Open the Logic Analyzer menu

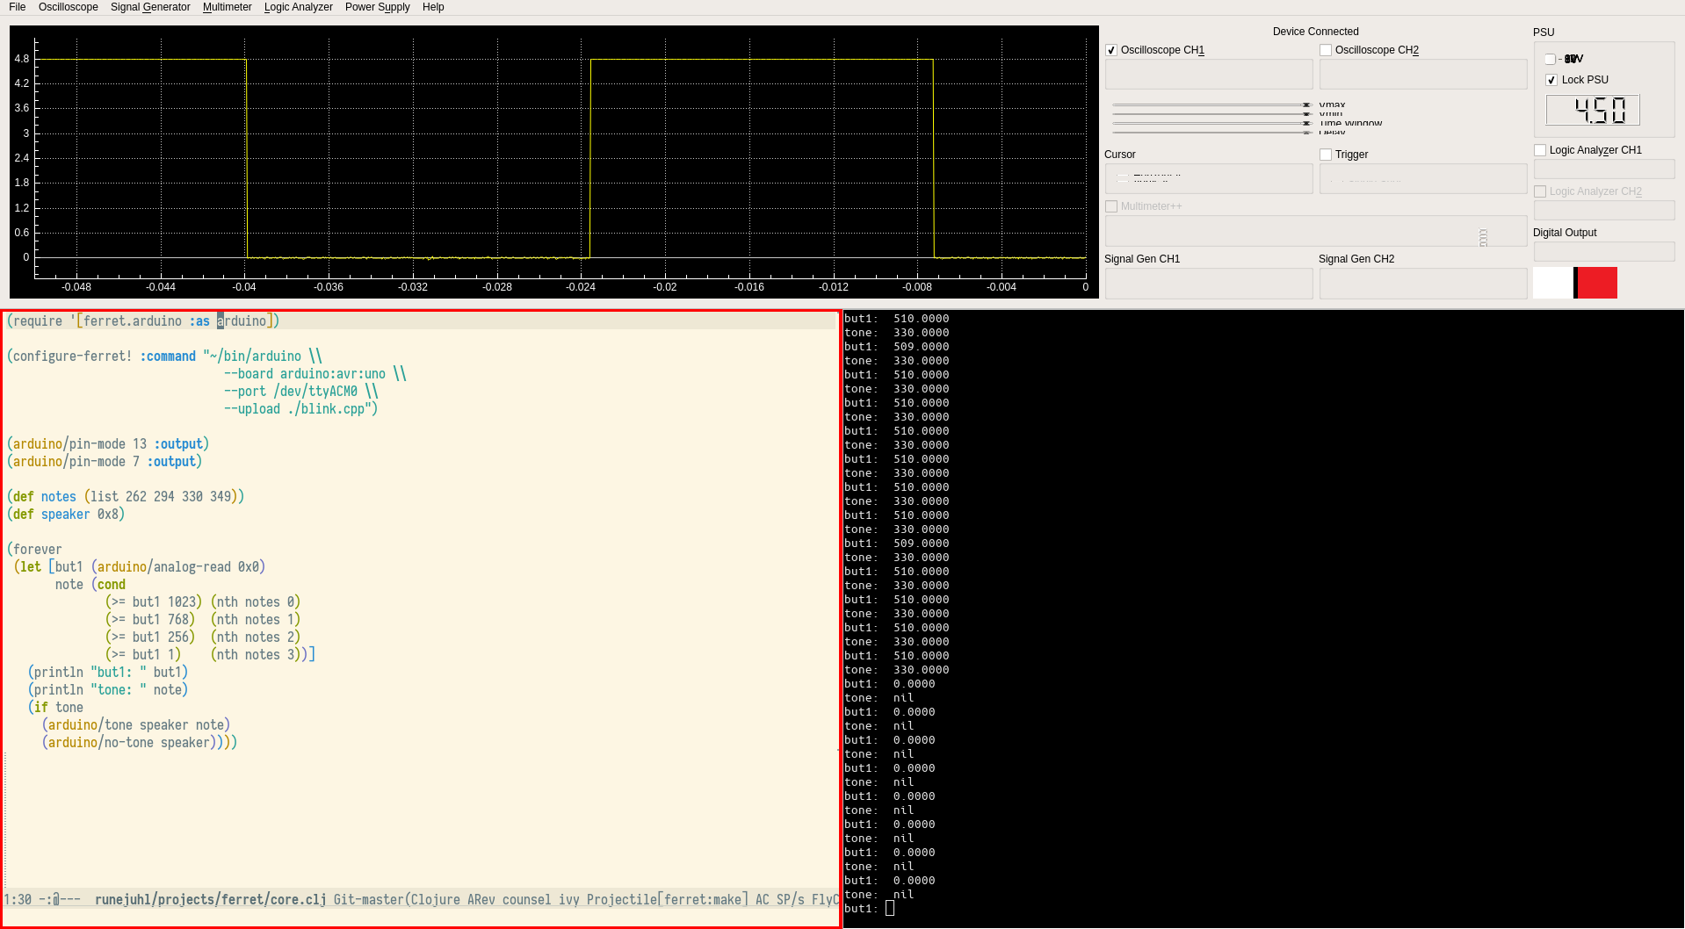[298, 7]
